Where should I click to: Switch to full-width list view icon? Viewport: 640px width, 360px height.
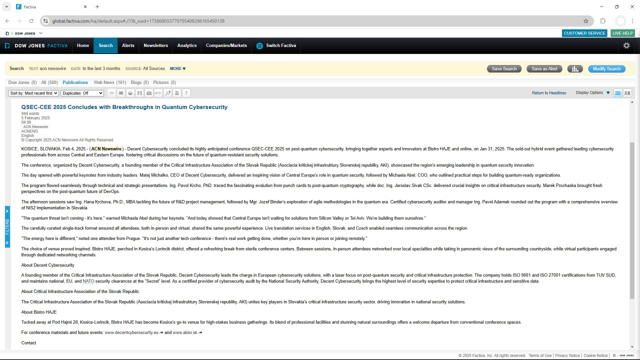point(618,93)
